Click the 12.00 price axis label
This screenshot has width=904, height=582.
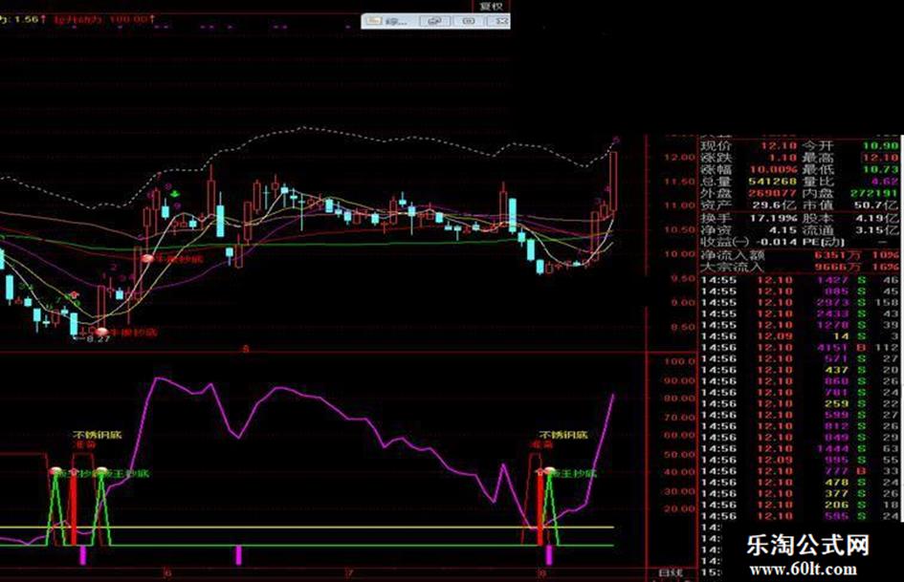pos(679,158)
